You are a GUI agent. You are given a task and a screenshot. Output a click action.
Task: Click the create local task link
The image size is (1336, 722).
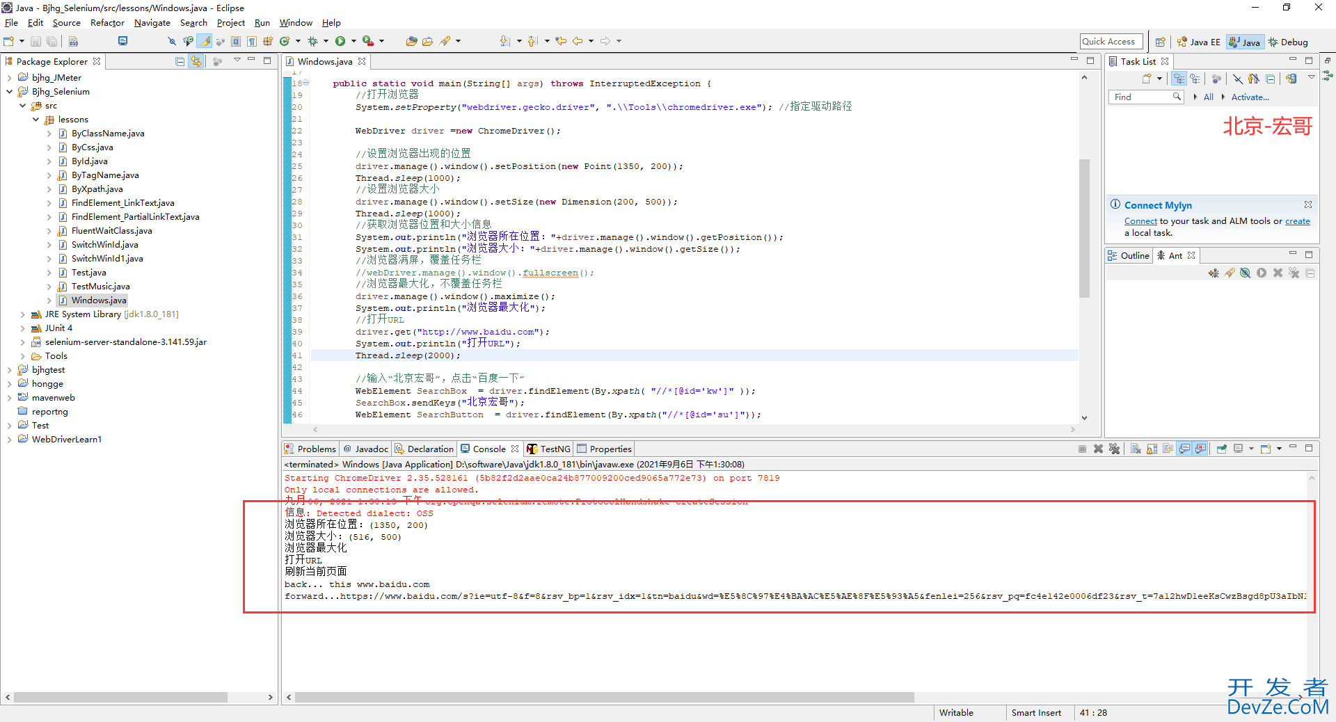coord(1297,221)
